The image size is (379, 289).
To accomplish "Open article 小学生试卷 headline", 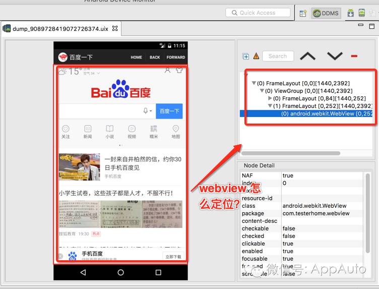I will coord(116,193).
